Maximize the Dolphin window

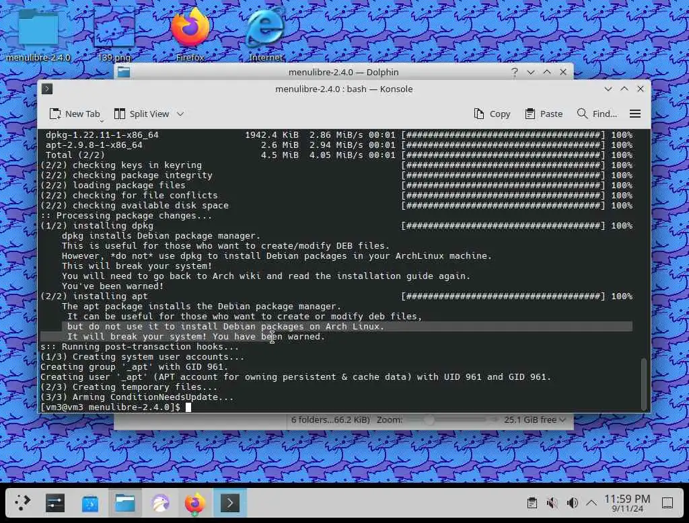pyautogui.click(x=547, y=72)
